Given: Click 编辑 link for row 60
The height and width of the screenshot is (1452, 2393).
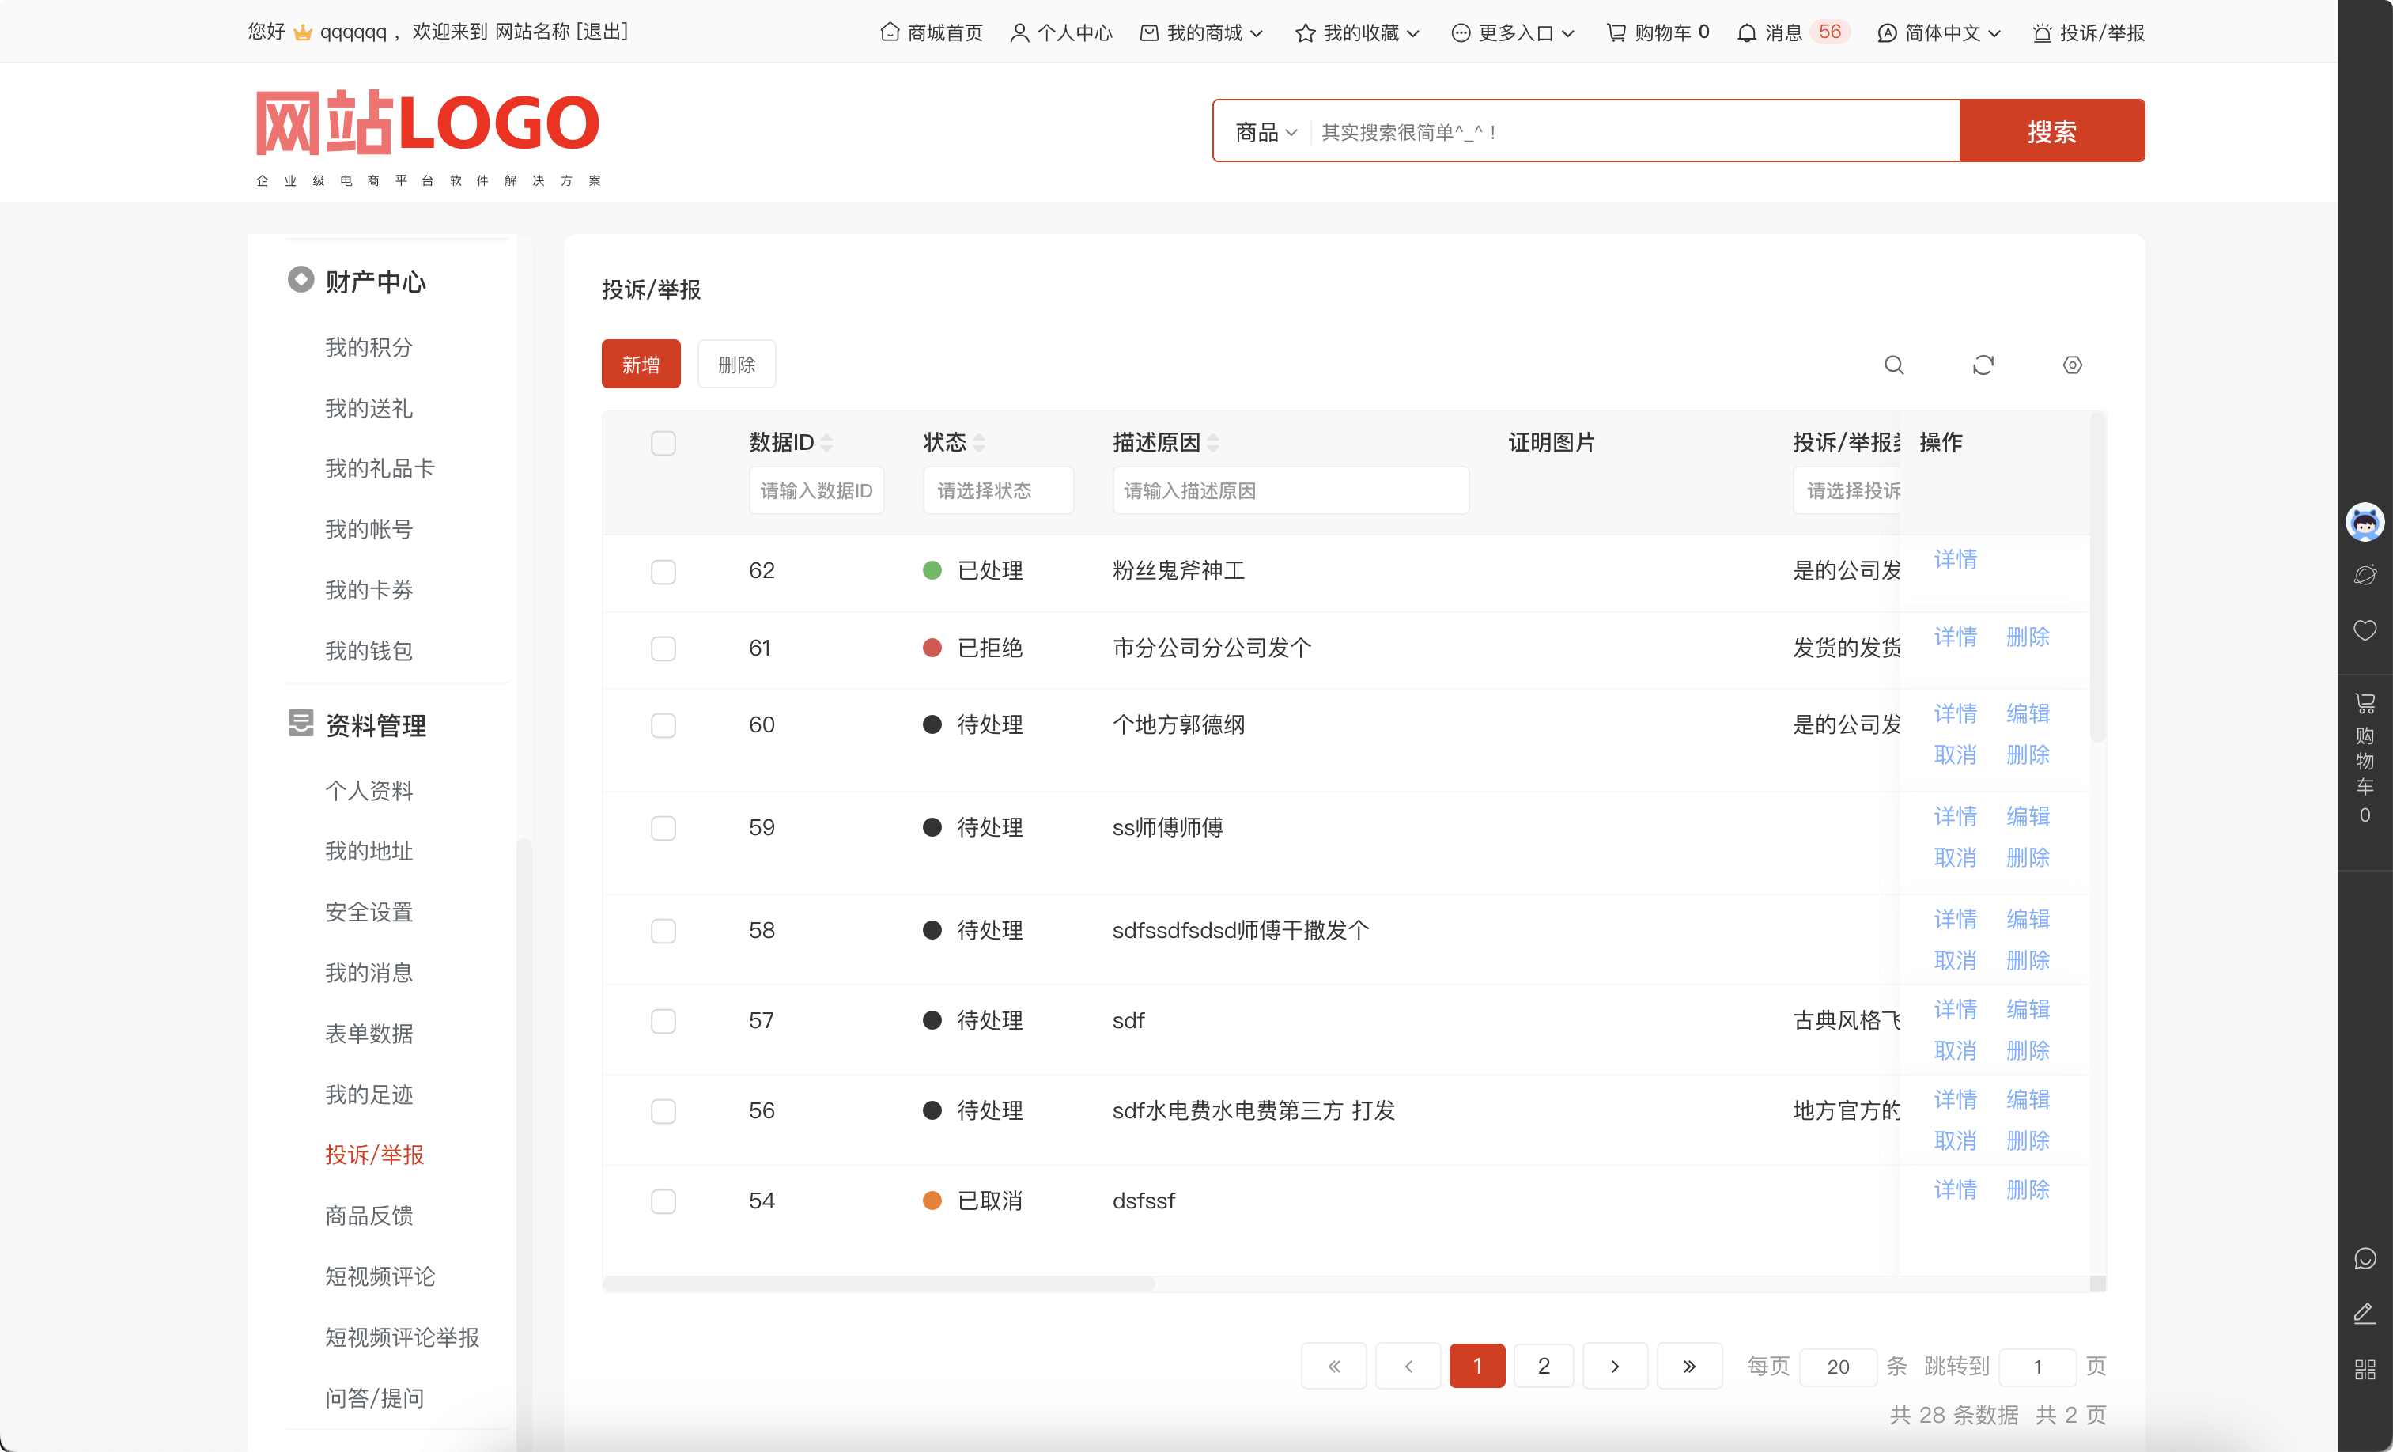Looking at the screenshot, I should coord(2028,713).
